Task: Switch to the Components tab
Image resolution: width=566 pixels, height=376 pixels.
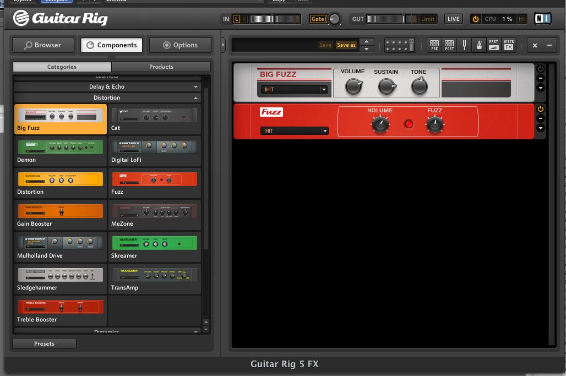Action: click(112, 45)
